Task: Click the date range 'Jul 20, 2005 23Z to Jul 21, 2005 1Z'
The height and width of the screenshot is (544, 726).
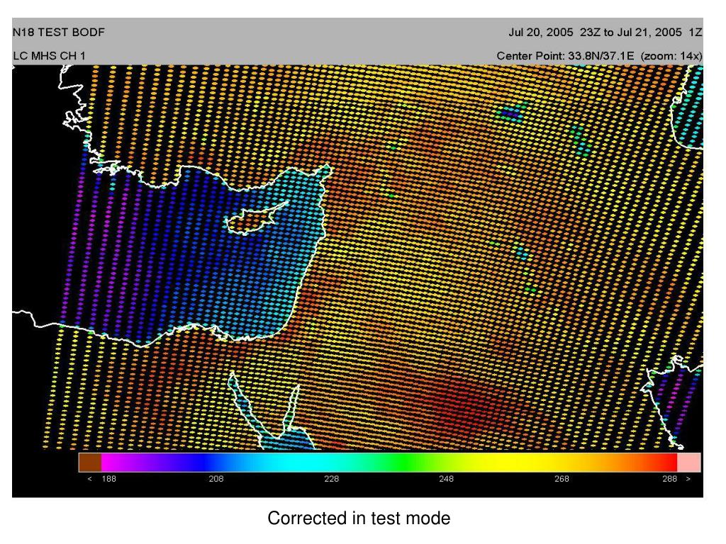Action: (605, 33)
